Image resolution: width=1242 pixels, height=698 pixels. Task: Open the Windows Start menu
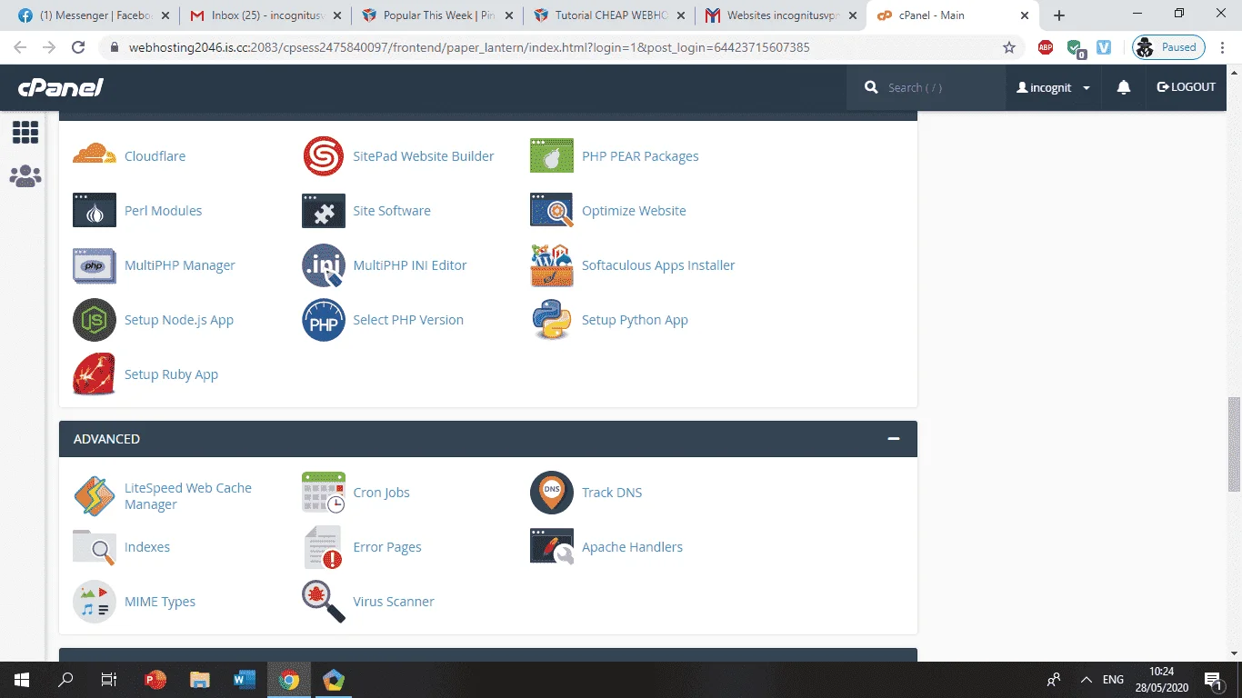point(22,680)
